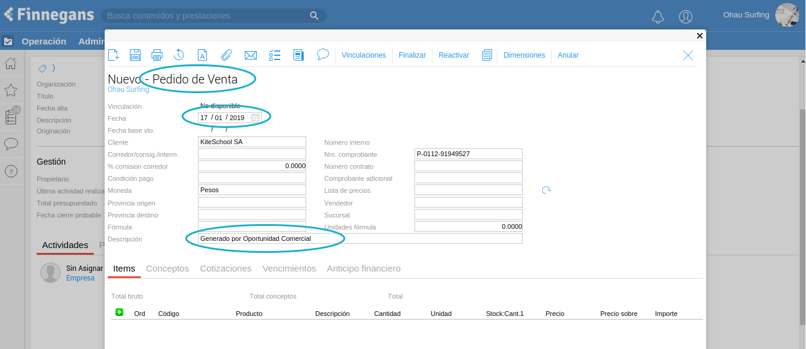Click the Finalizar button

click(412, 55)
